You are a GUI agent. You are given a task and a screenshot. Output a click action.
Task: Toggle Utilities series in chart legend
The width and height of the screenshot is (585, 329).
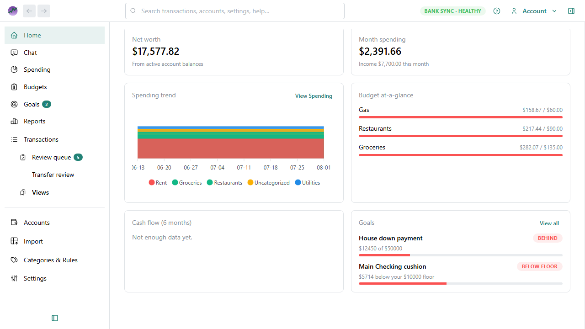coord(307,183)
